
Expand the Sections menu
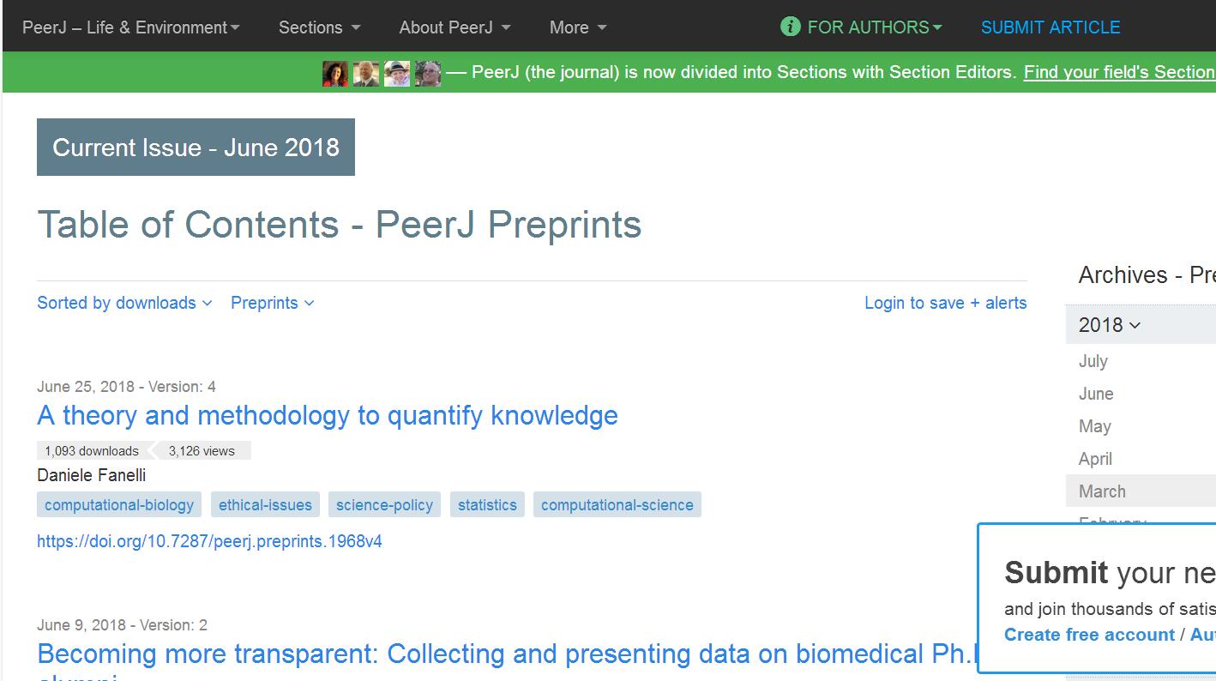(319, 27)
